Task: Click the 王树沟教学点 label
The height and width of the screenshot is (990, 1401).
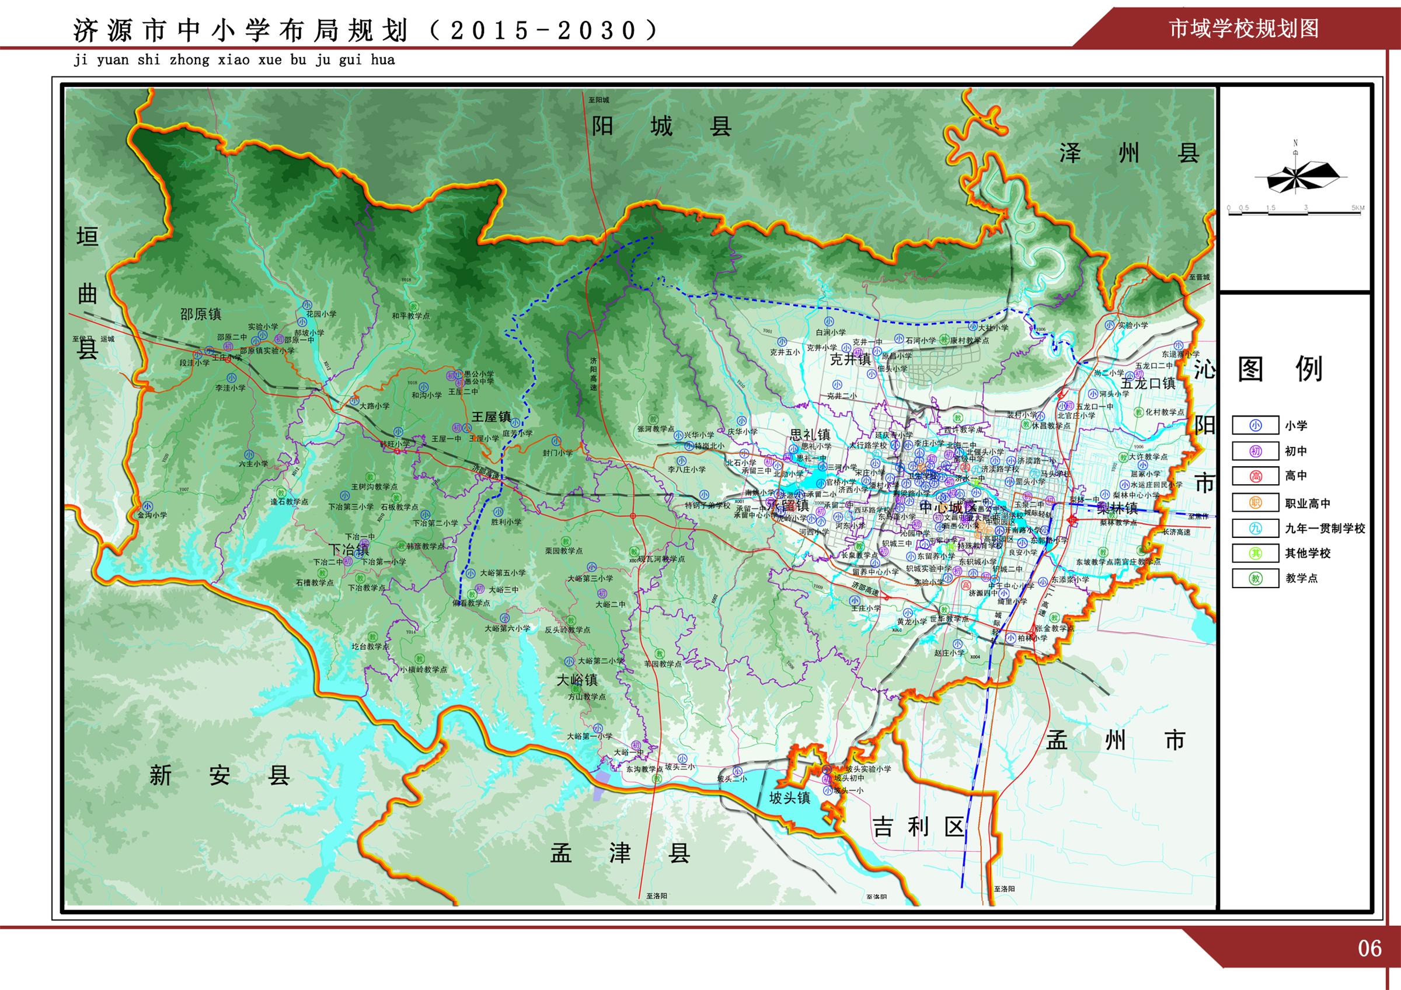Action: pos(374,487)
